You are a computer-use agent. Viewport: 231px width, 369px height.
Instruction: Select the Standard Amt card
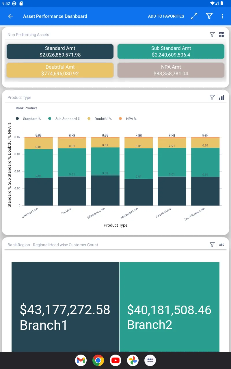click(x=60, y=52)
